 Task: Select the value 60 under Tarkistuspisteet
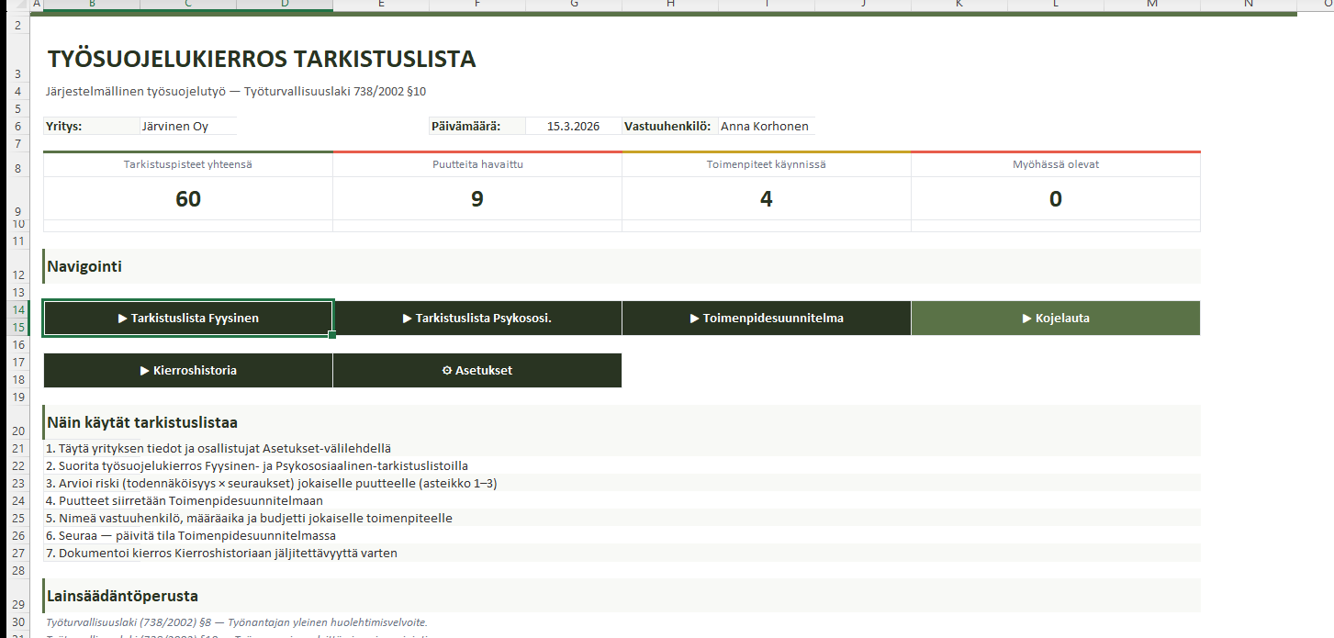pyautogui.click(x=188, y=199)
